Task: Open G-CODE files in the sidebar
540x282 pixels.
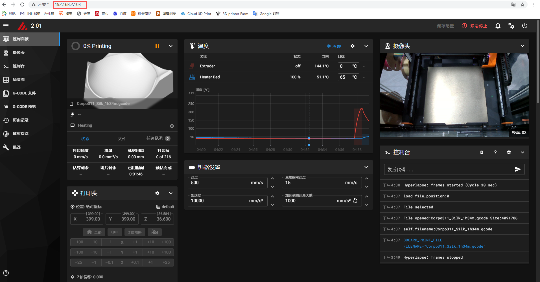Action: point(24,93)
